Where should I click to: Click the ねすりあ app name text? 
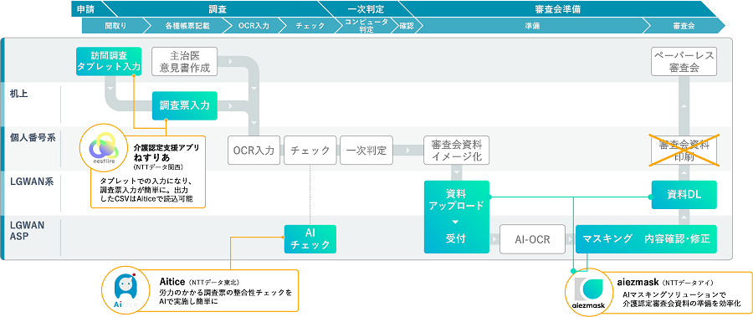[151, 158]
